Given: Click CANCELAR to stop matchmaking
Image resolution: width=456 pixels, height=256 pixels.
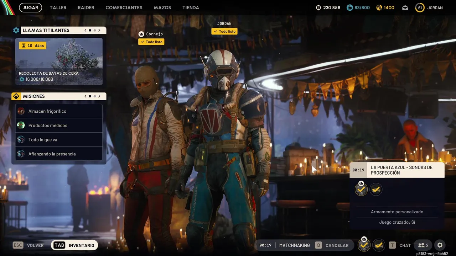Looking at the screenshot, I should point(337,245).
